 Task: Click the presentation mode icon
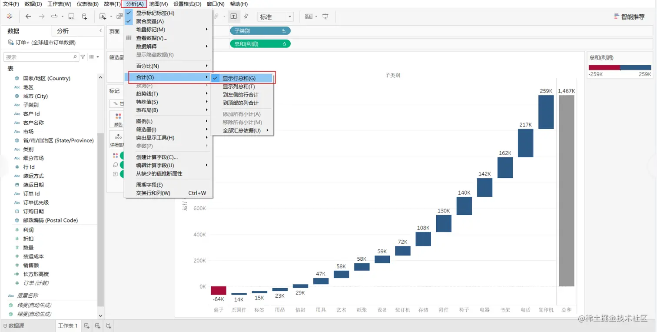click(325, 17)
